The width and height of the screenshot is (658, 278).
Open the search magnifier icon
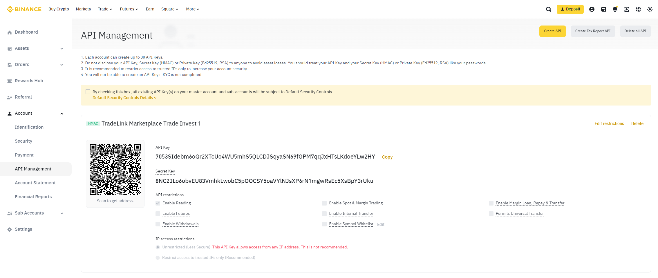pos(548,9)
